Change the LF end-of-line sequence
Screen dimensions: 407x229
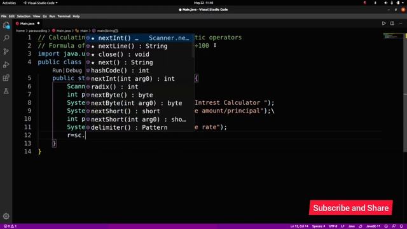coord(343,226)
